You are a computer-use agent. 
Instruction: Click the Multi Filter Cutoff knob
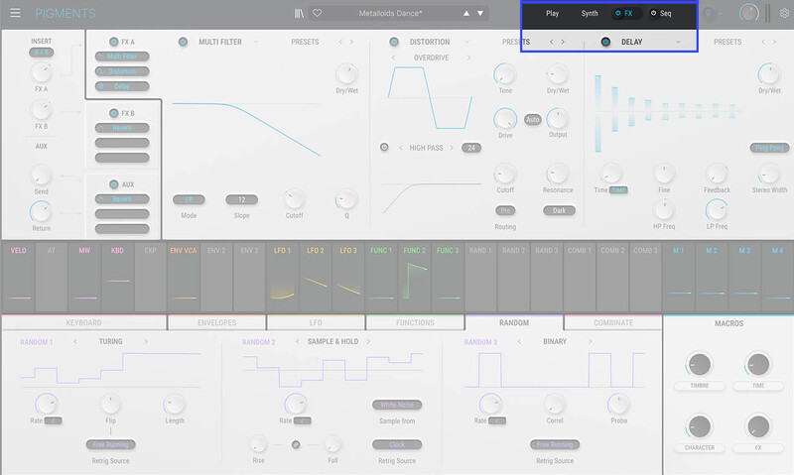pyautogui.click(x=294, y=199)
